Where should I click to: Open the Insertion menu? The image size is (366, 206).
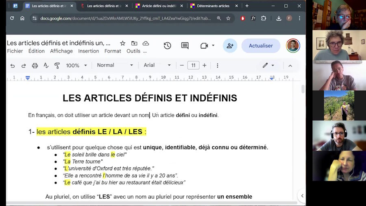[89, 51]
